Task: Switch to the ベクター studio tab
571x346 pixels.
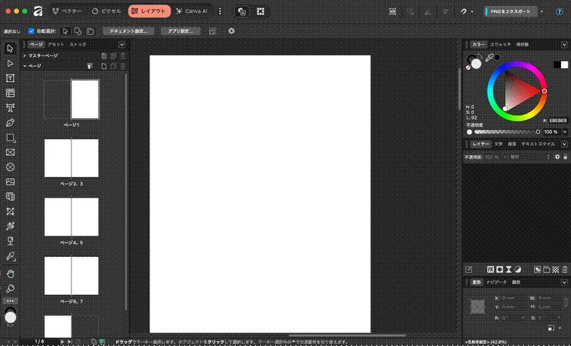Action: (x=67, y=11)
